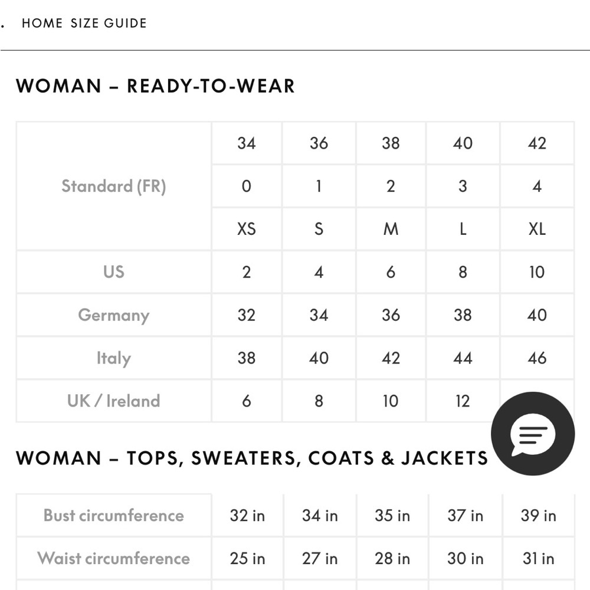Click the XL size cell
590x590 pixels.
537,229
